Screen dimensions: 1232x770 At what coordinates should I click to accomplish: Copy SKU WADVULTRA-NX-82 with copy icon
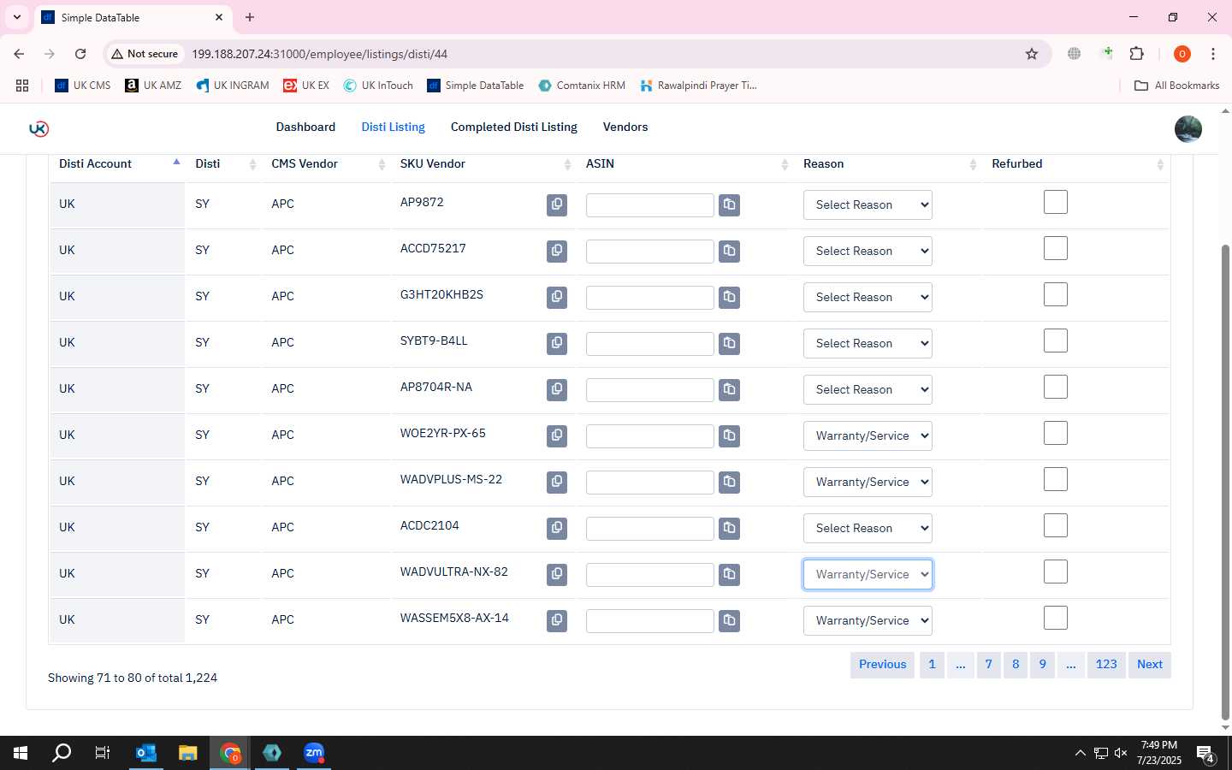(557, 574)
